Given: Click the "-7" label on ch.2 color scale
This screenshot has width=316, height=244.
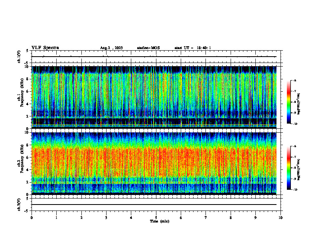Looking at the screenshot, I should (294, 157).
